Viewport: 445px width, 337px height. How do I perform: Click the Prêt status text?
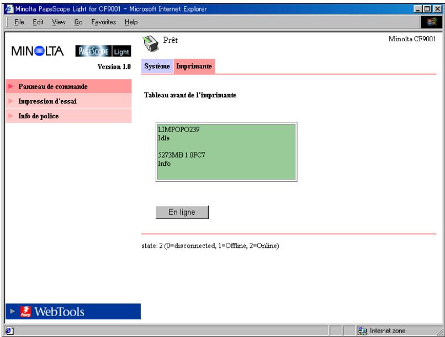click(170, 40)
